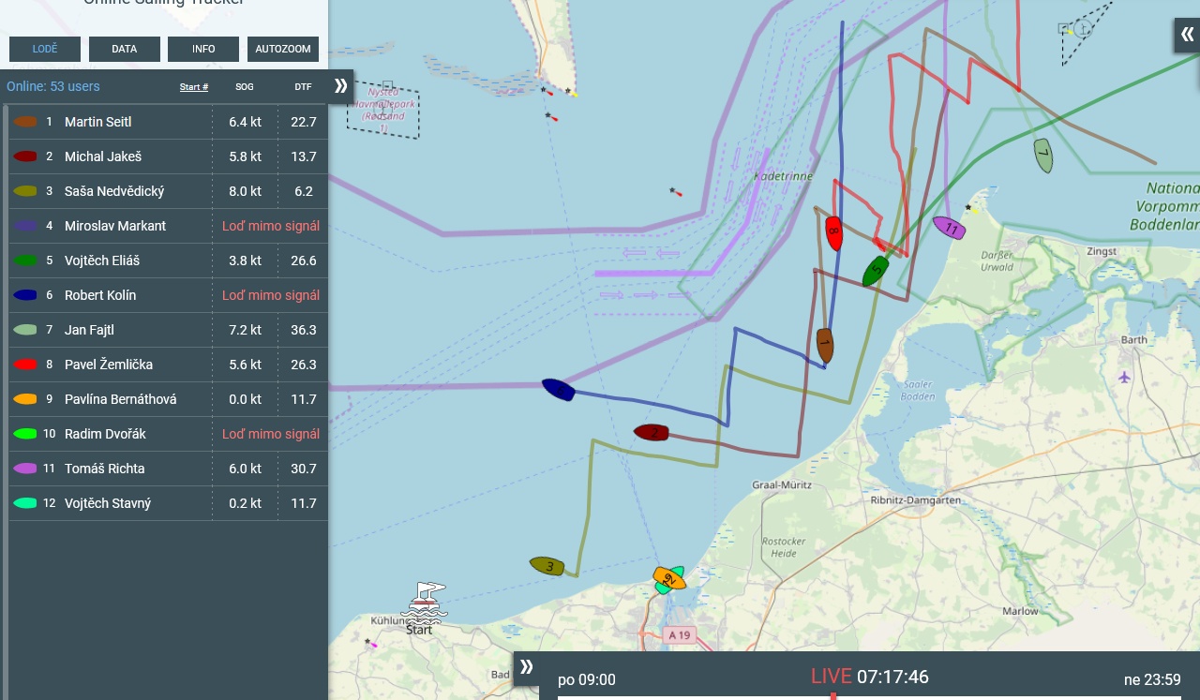Select purple boat 11 marker near Darßer Urwald
Image resolution: width=1200 pixels, height=700 pixels.
click(x=949, y=228)
